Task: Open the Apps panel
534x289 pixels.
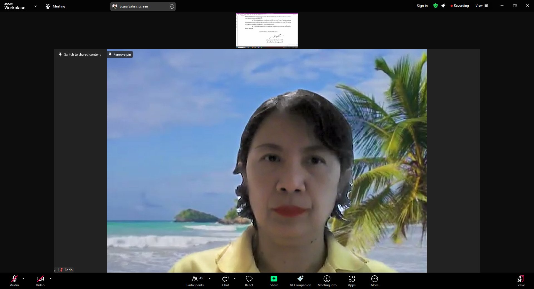Action: click(x=352, y=281)
